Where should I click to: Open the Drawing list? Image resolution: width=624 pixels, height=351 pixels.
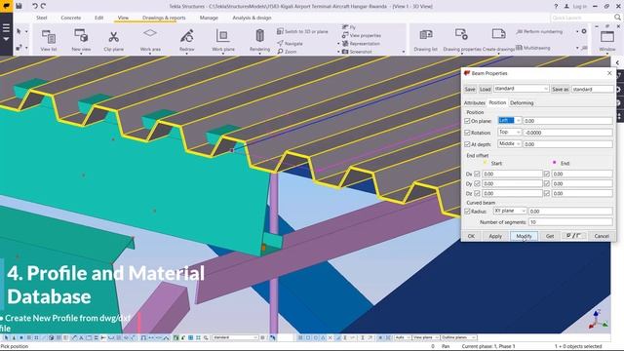(x=425, y=40)
